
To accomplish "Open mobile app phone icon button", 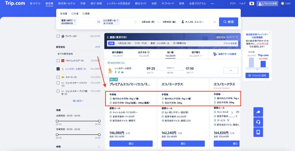I will click(258, 132).
